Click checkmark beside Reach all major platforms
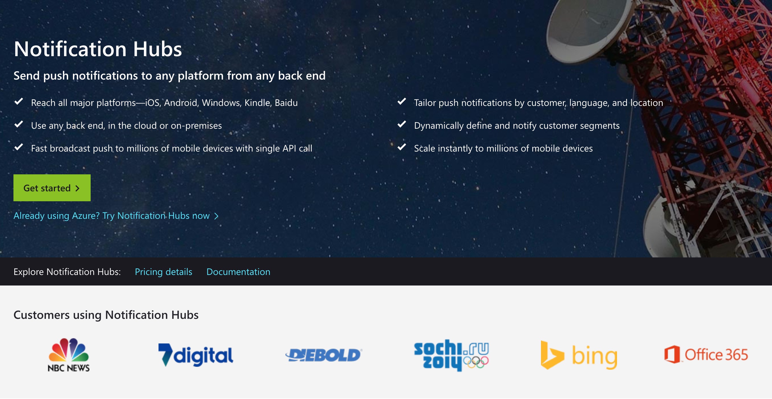This screenshot has width=772, height=399. (x=19, y=102)
